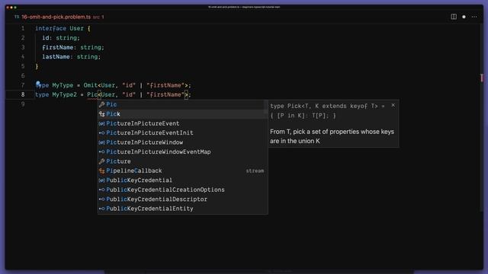
Task: Click 'MyType2' identifier on line 8
Action: click(64, 94)
